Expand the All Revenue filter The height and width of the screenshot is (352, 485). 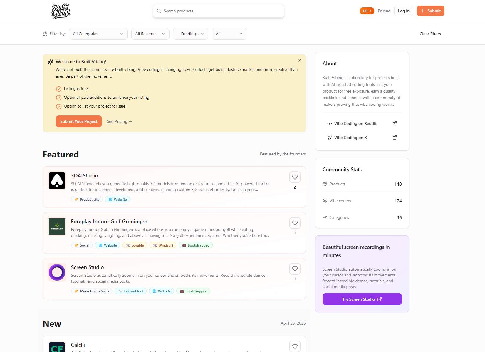pos(150,33)
